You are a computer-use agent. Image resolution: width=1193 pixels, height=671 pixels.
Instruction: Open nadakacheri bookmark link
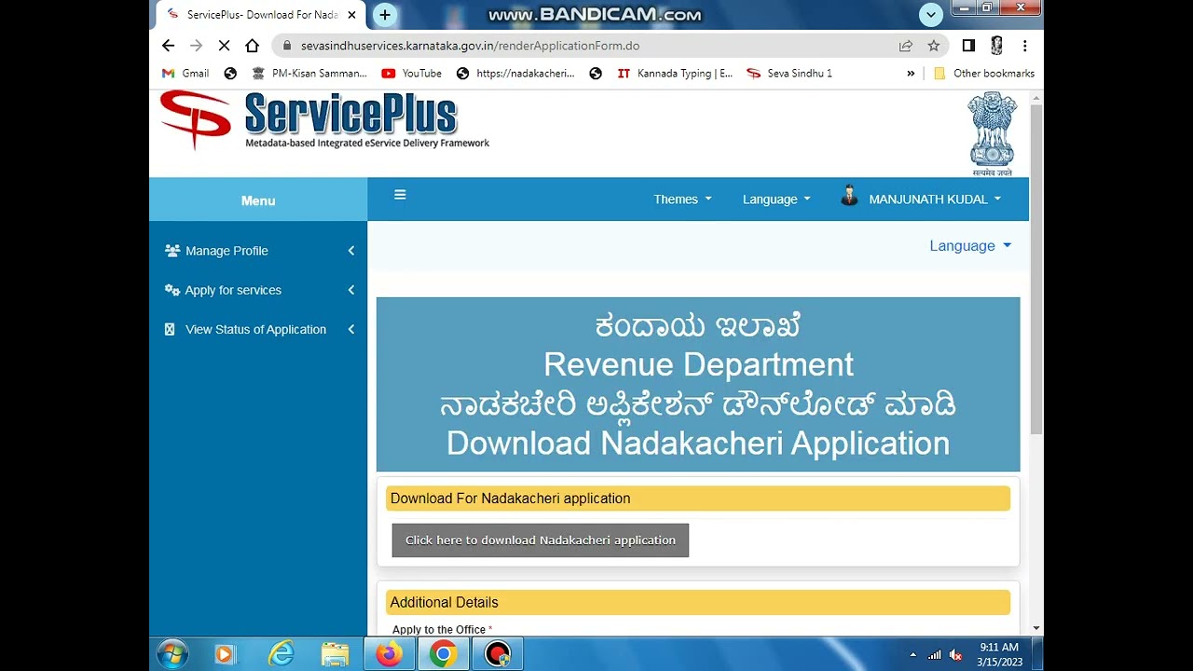pos(515,74)
